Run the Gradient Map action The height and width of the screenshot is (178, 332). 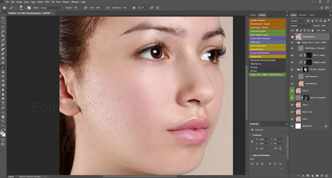pos(267,56)
